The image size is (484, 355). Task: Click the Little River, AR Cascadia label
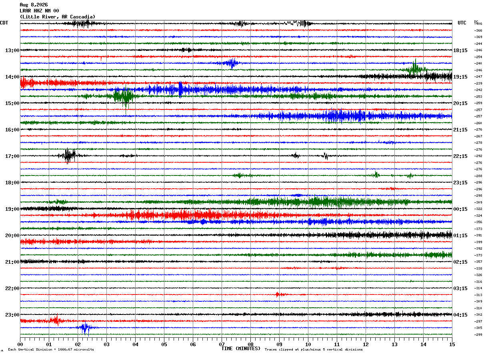pyautogui.click(x=58, y=17)
